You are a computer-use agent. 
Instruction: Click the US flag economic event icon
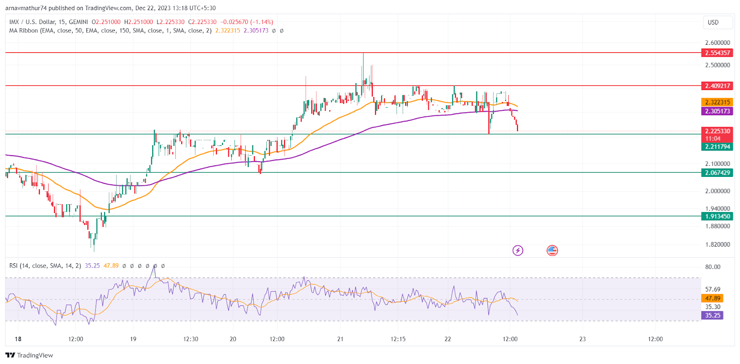point(552,250)
